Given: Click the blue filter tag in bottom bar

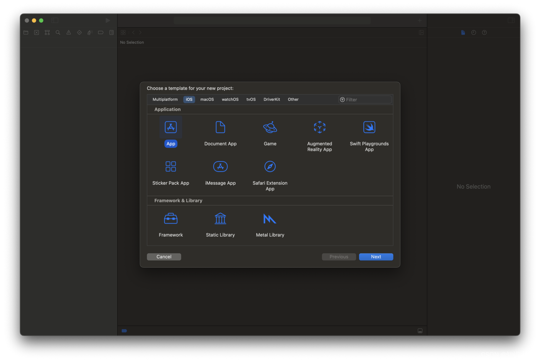Looking at the screenshot, I should (x=124, y=331).
